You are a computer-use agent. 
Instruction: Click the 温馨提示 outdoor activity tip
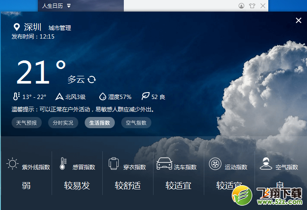[x=83, y=109]
